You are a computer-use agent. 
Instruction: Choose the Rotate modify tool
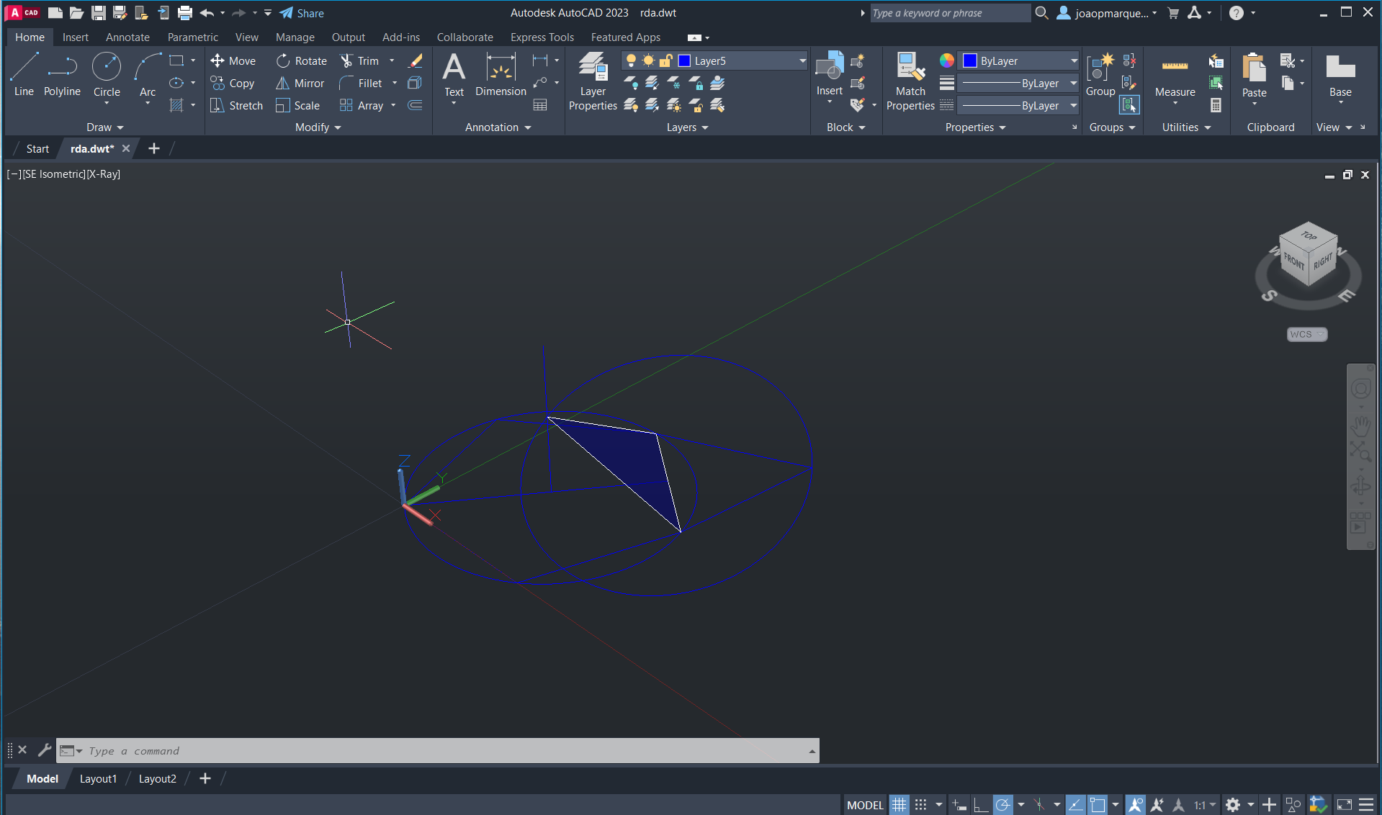302,61
